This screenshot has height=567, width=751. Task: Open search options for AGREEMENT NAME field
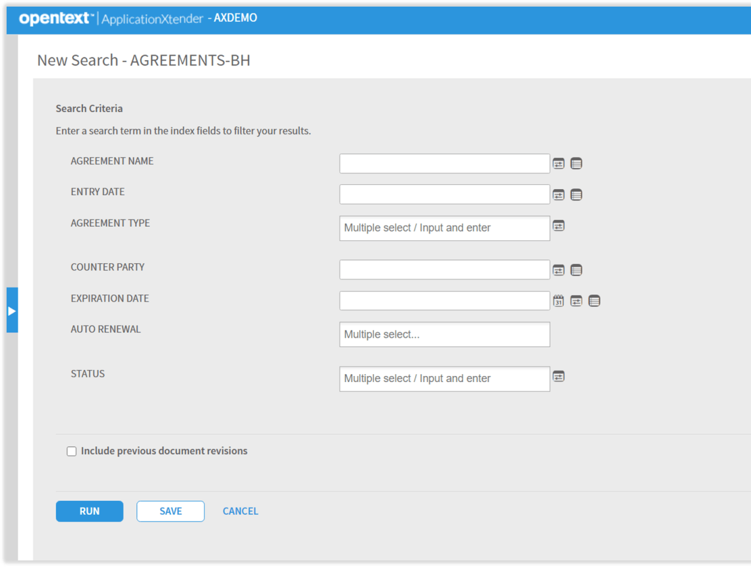pyautogui.click(x=558, y=163)
